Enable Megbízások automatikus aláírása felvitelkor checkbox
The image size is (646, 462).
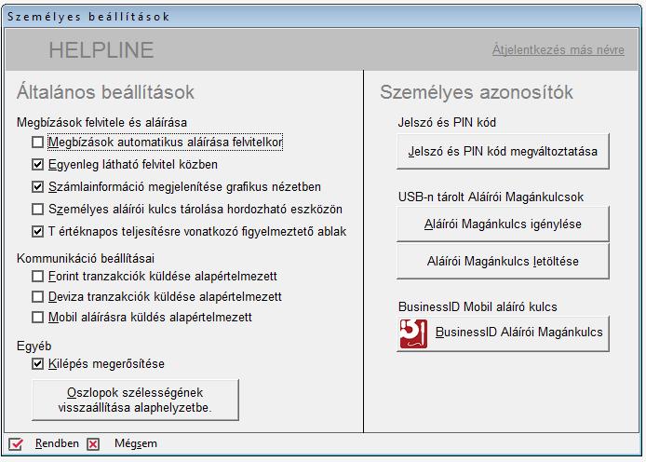(37, 143)
